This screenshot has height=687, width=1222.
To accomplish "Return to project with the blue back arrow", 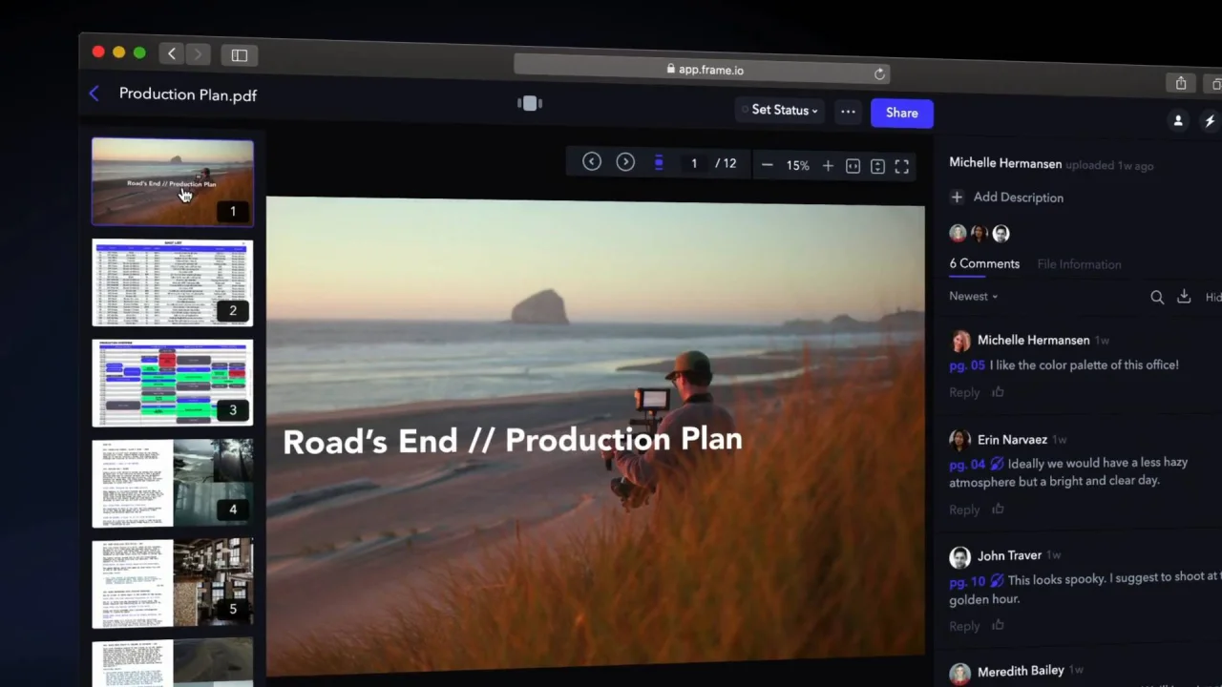I will [94, 94].
